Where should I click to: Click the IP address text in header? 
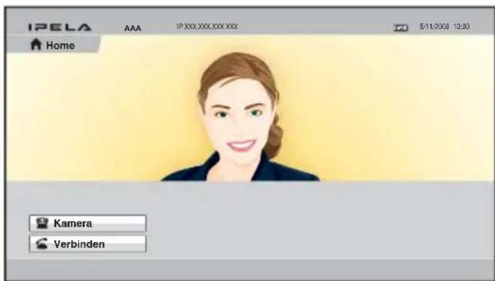point(207,27)
